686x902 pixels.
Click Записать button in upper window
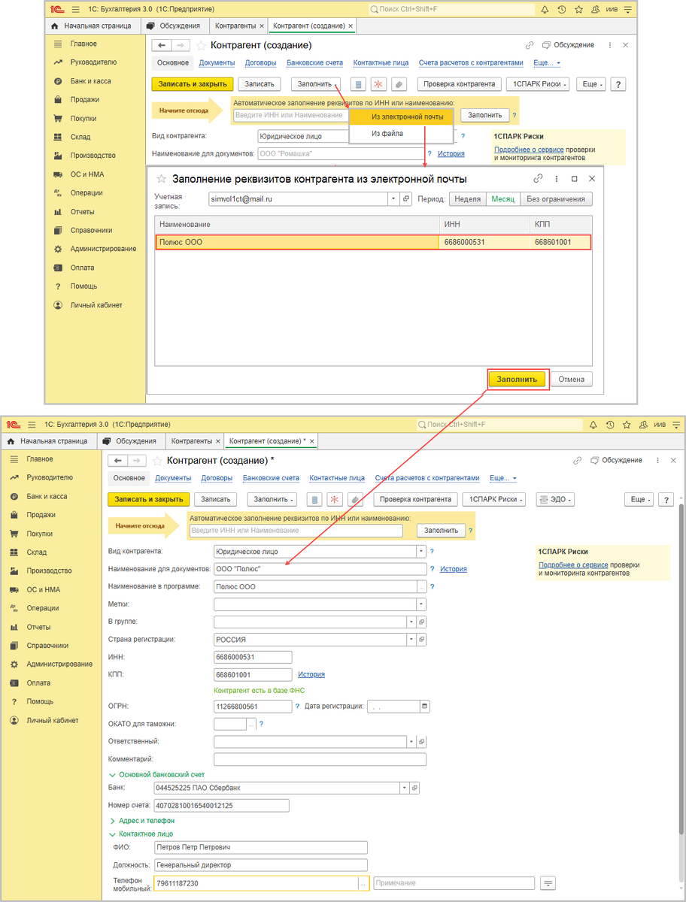[260, 84]
